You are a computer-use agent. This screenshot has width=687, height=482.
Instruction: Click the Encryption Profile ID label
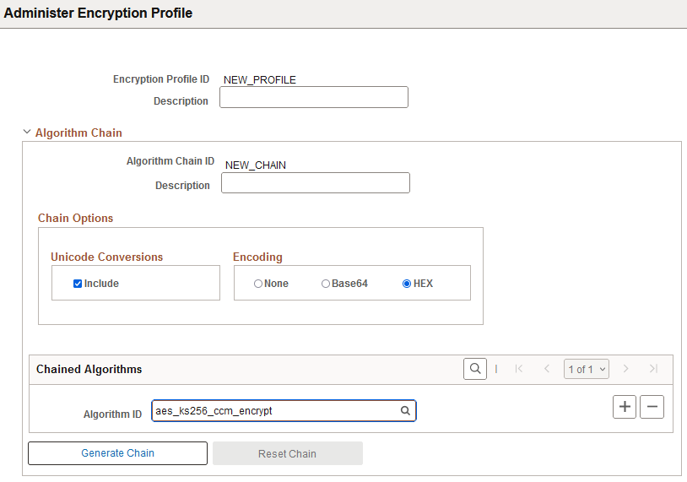point(161,79)
